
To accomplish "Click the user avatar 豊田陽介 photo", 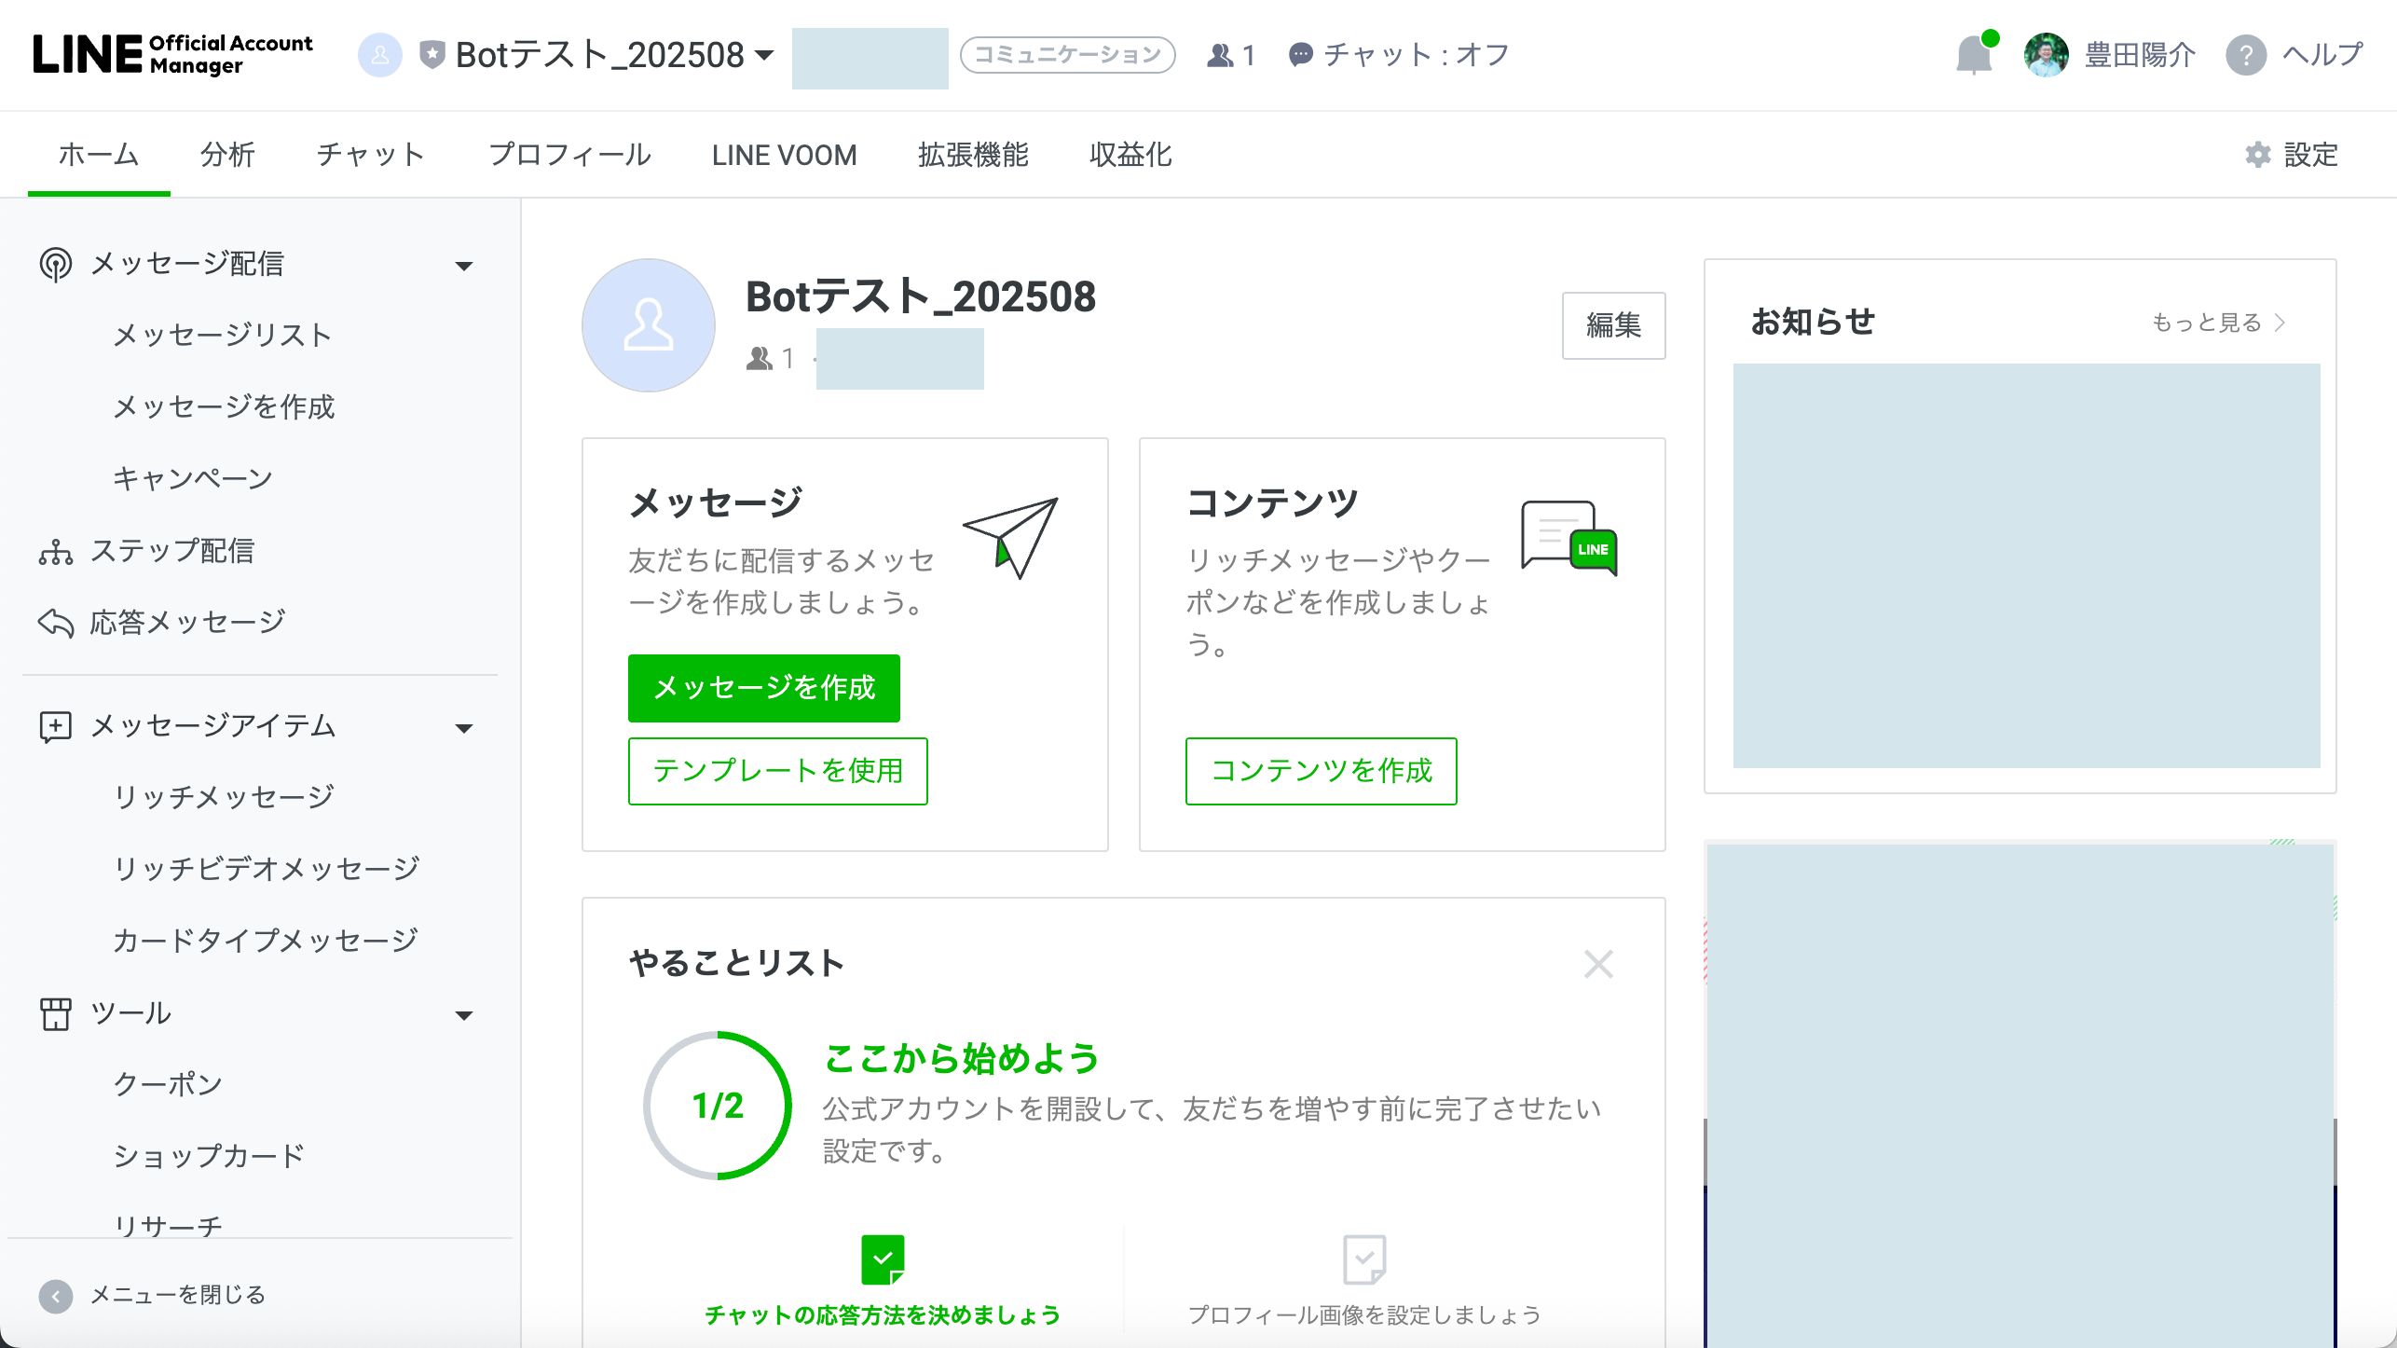I will (x=2047, y=55).
